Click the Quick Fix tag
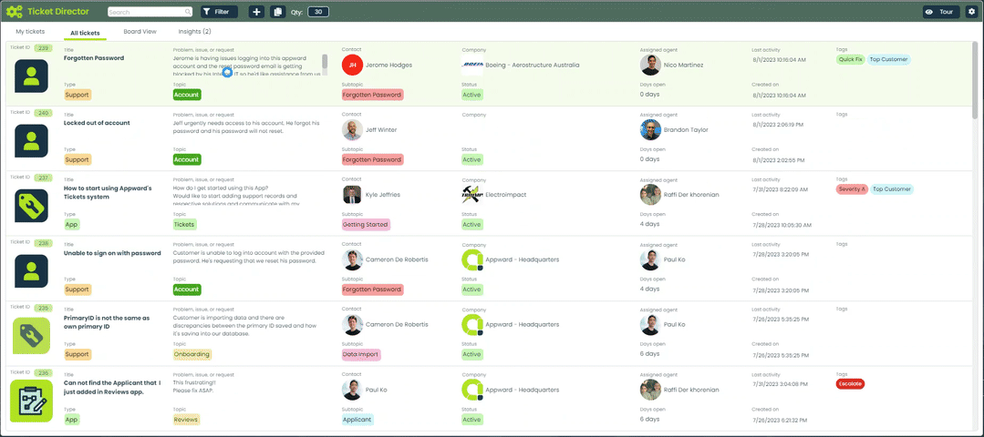Screen dimensions: 984x437 coord(850,59)
